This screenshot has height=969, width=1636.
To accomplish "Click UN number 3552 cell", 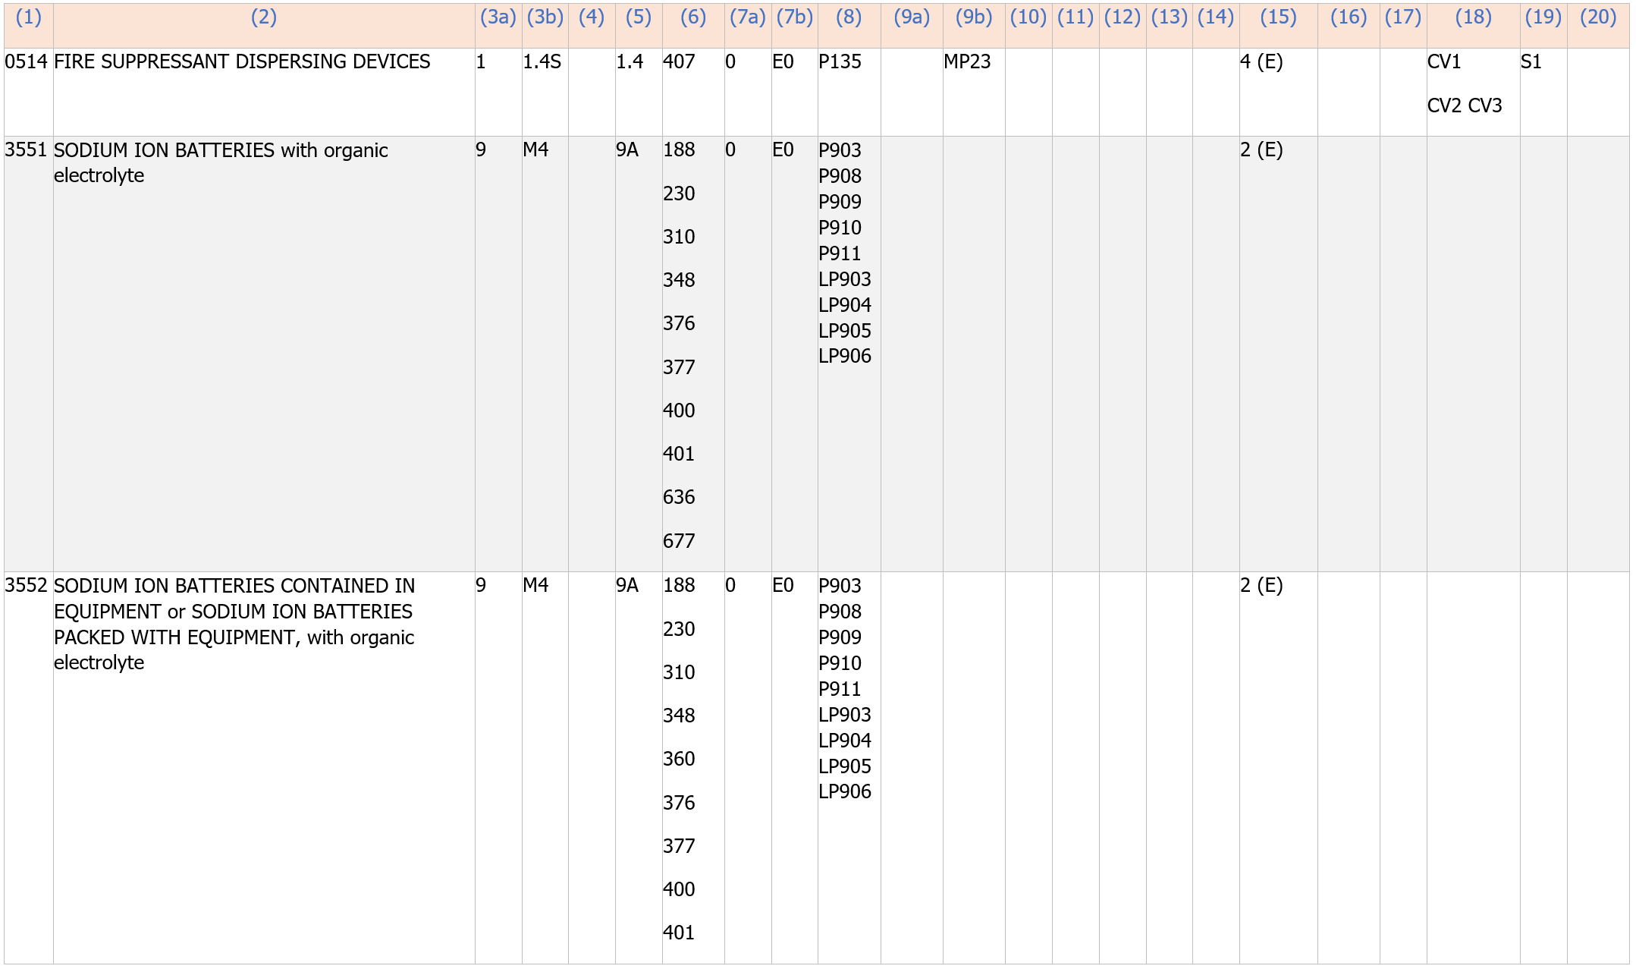I will (x=26, y=586).
